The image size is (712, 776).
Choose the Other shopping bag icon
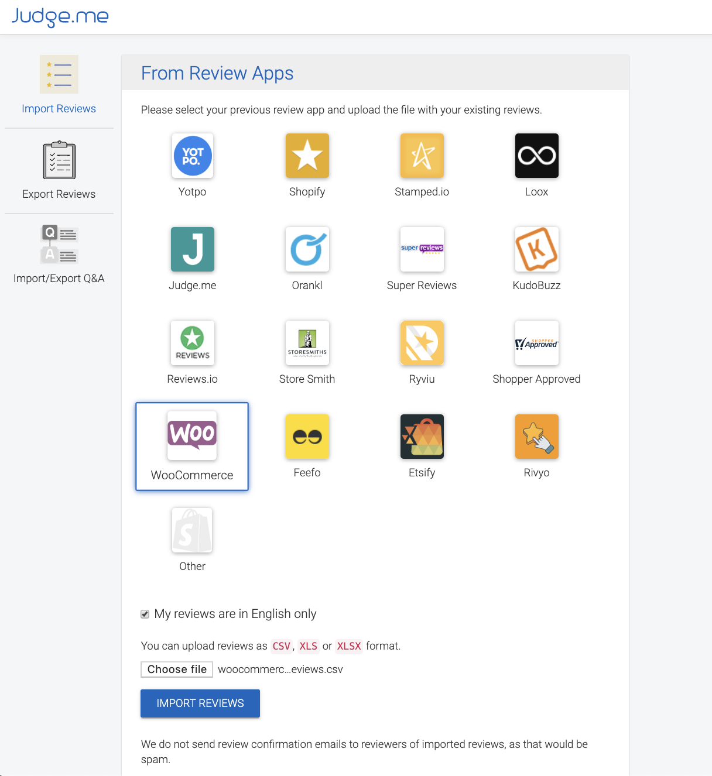(192, 530)
